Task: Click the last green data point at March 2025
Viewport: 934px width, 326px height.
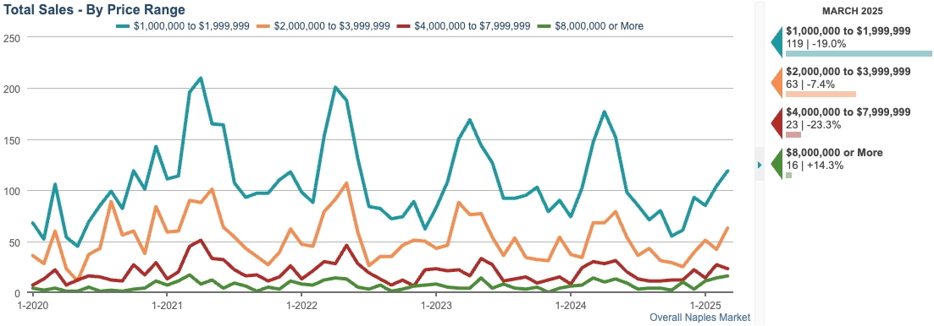Action: [x=727, y=275]
